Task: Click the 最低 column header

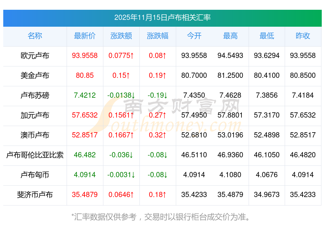Action: (267, 36)
